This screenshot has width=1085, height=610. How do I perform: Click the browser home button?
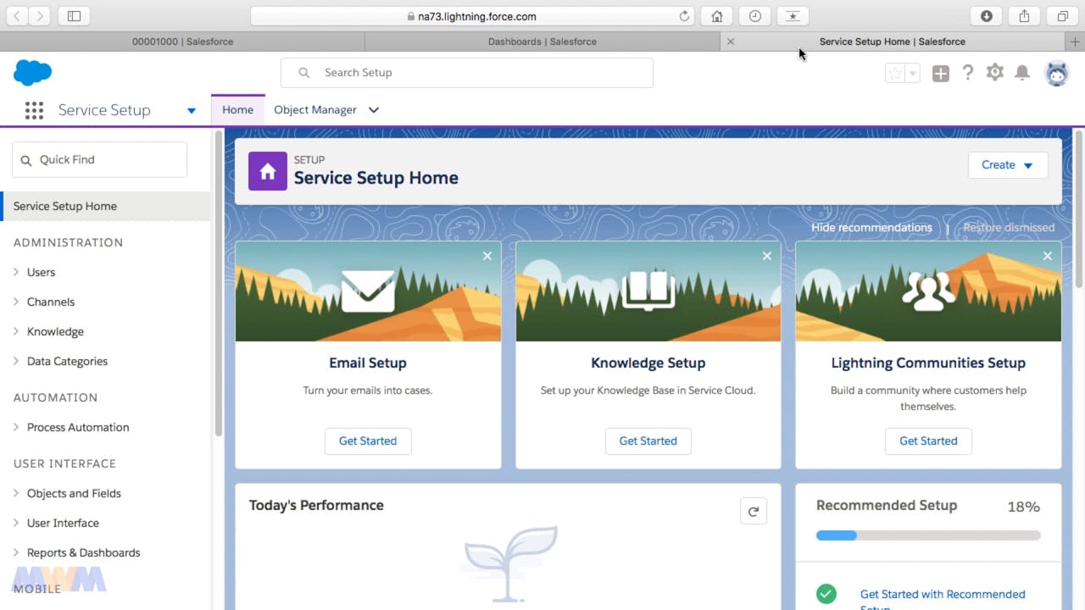pos(716,16)
